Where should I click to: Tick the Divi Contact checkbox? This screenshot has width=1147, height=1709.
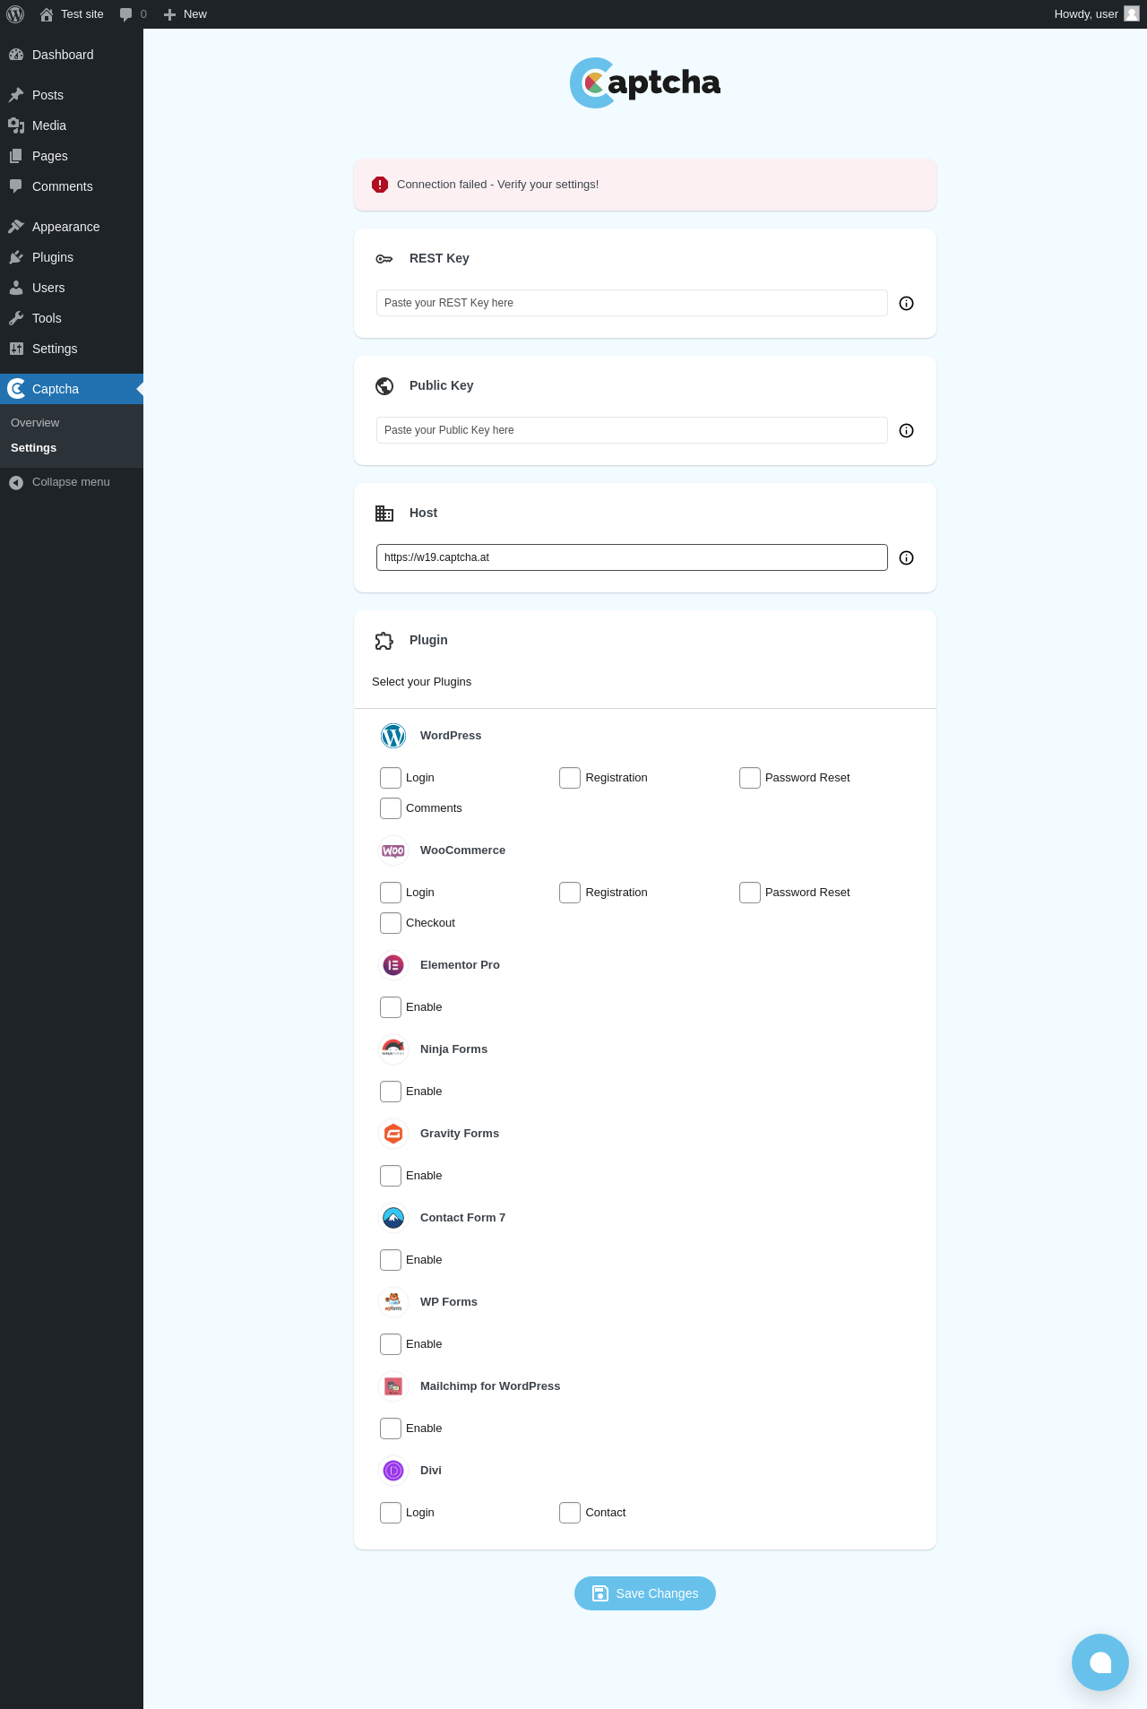[570, 1513]
